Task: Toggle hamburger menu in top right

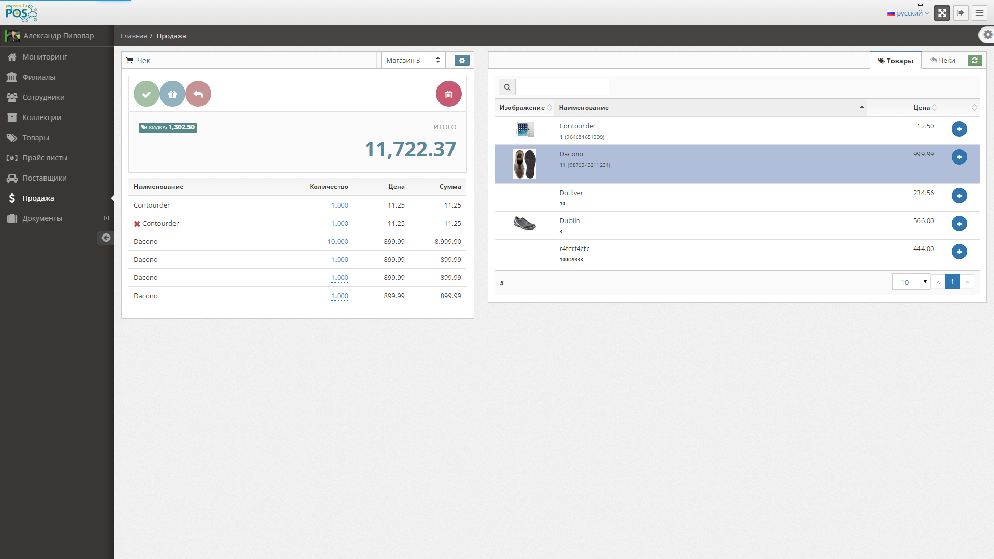Action: [x=979, y=13]
